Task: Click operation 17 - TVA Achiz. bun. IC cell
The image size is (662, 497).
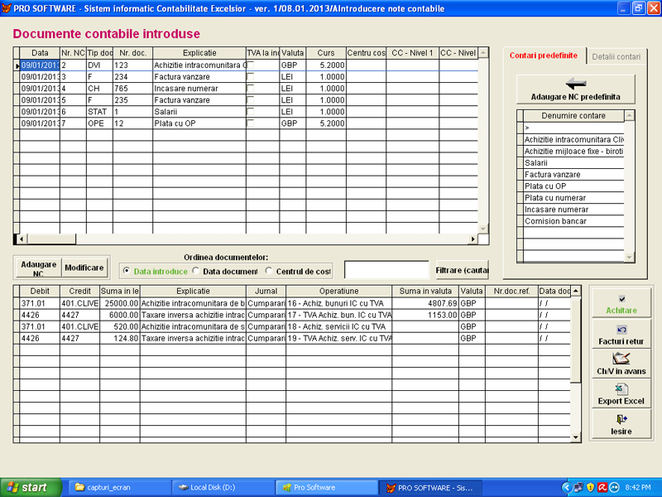Action: [x=339, y=315]
